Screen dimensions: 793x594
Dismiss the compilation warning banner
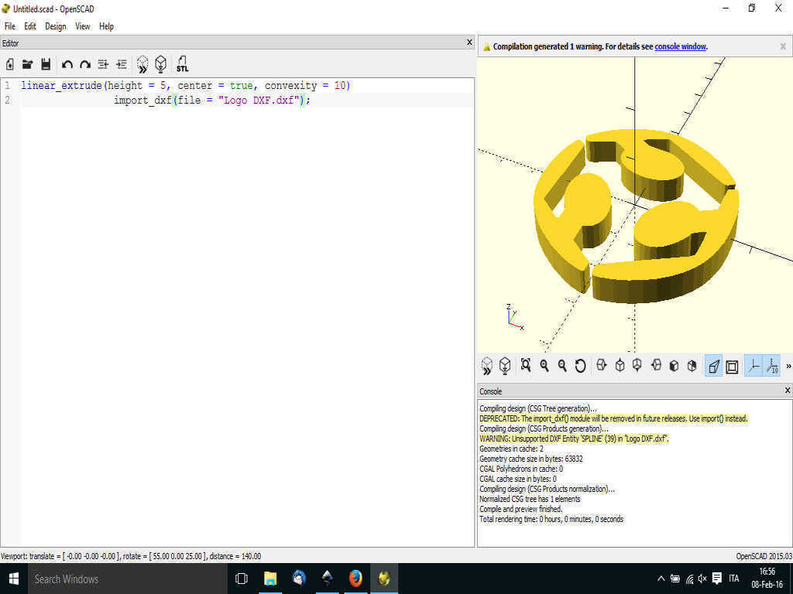(783, 46)
